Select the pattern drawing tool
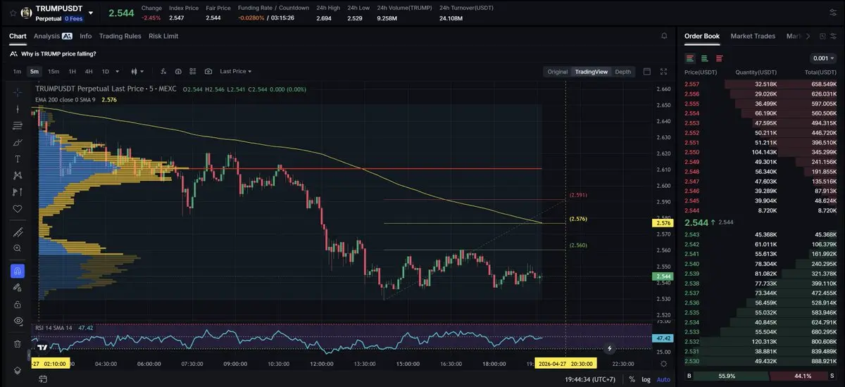The width and height of the screenshot is (845, 387). [x=18, y=175]
